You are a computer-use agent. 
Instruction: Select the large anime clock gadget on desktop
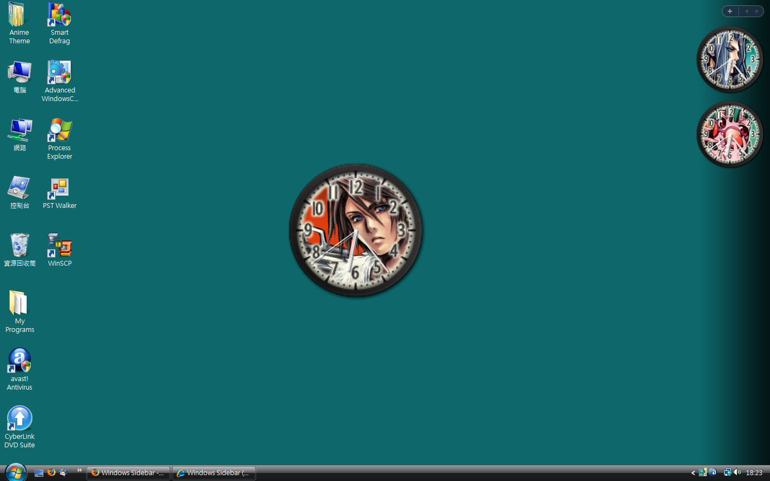point(356,231)
